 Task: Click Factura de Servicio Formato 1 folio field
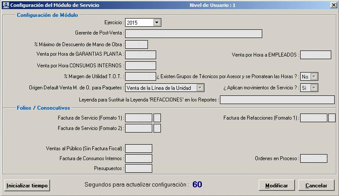click(x=138, y=118)
